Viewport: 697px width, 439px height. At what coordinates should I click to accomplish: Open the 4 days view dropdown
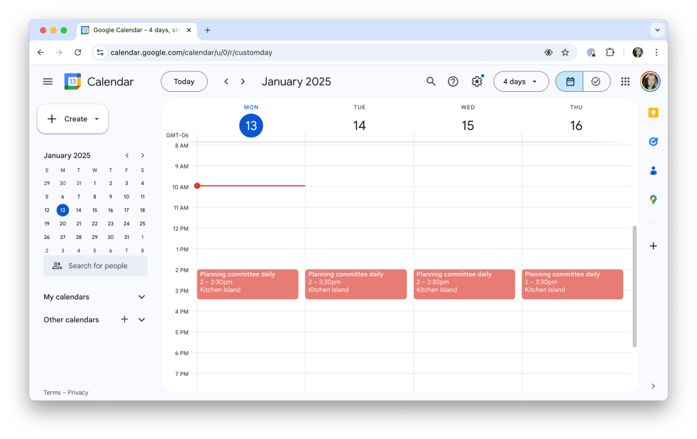click(521, 82)
